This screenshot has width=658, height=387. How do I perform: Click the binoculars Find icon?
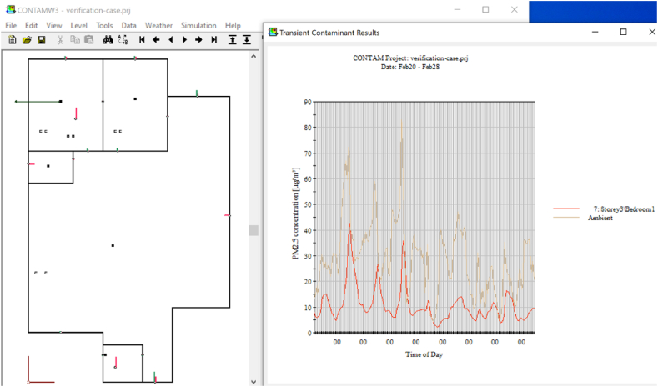108,40
